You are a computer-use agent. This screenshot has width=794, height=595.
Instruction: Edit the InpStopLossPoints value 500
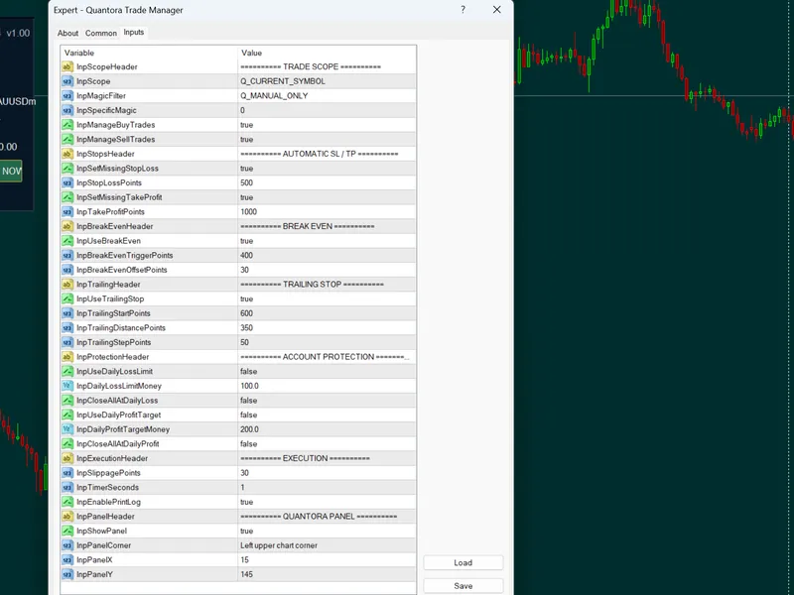[328, 182]
